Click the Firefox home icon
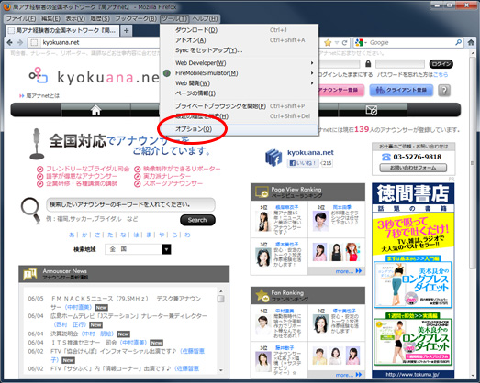Screen dimensions: 480x383 click(471, 43)
